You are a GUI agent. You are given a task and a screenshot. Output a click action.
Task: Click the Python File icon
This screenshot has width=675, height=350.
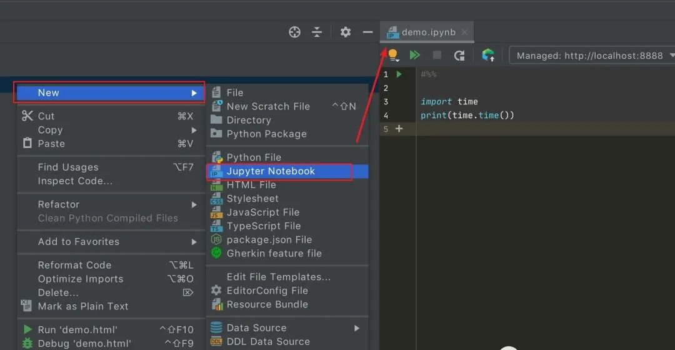coord(217,157)
